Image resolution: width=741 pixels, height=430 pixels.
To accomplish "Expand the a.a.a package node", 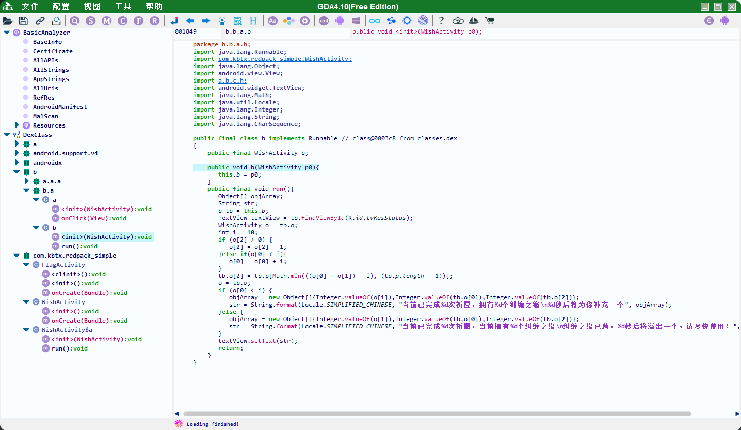I will pos(27,181).
